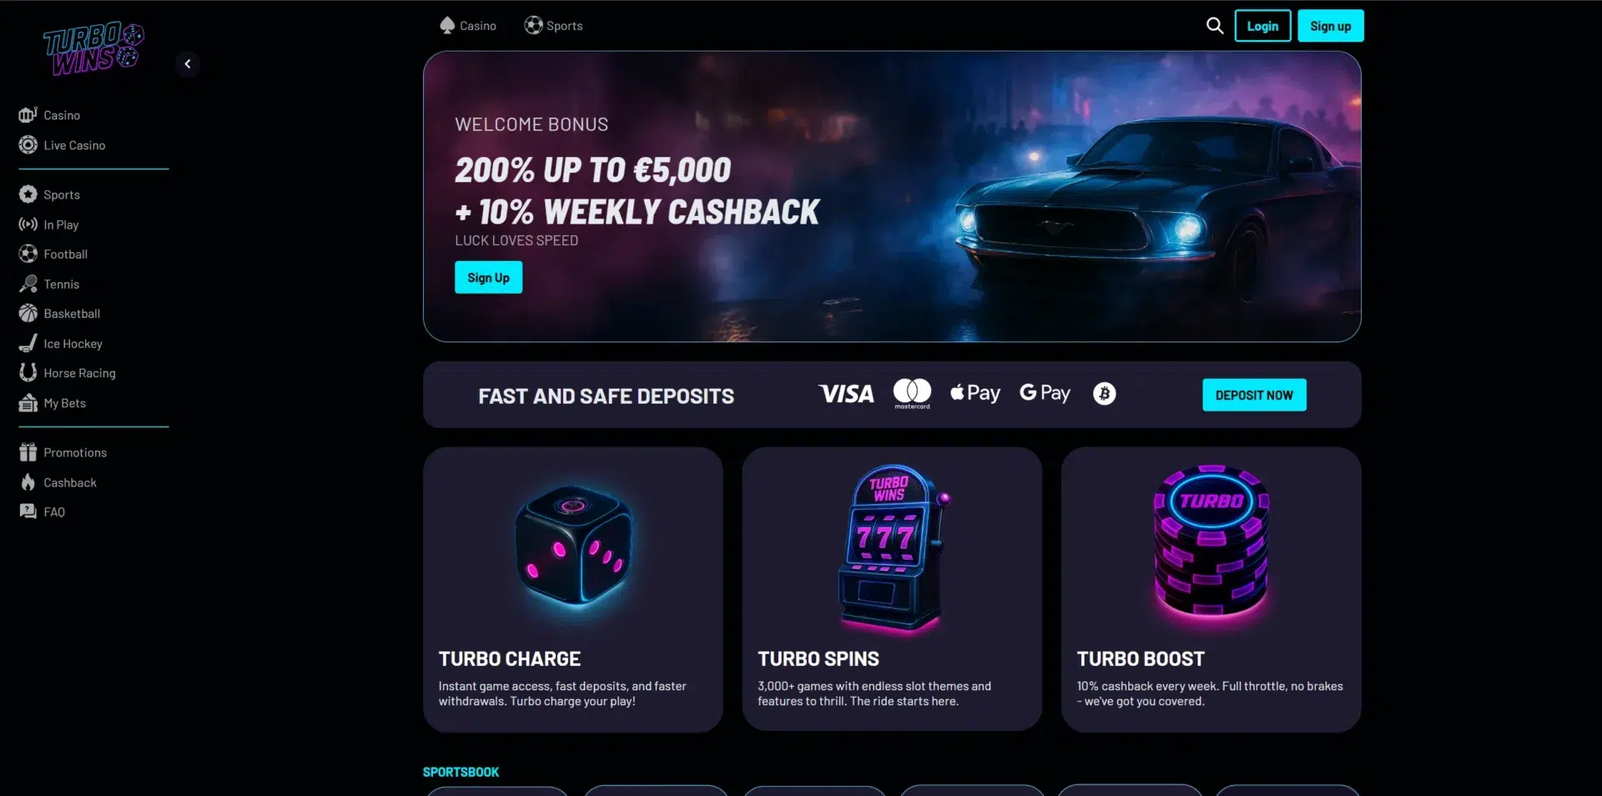Click the Bitcoin payment icon
The image size is (1602, 796).
coord(1104,394)
